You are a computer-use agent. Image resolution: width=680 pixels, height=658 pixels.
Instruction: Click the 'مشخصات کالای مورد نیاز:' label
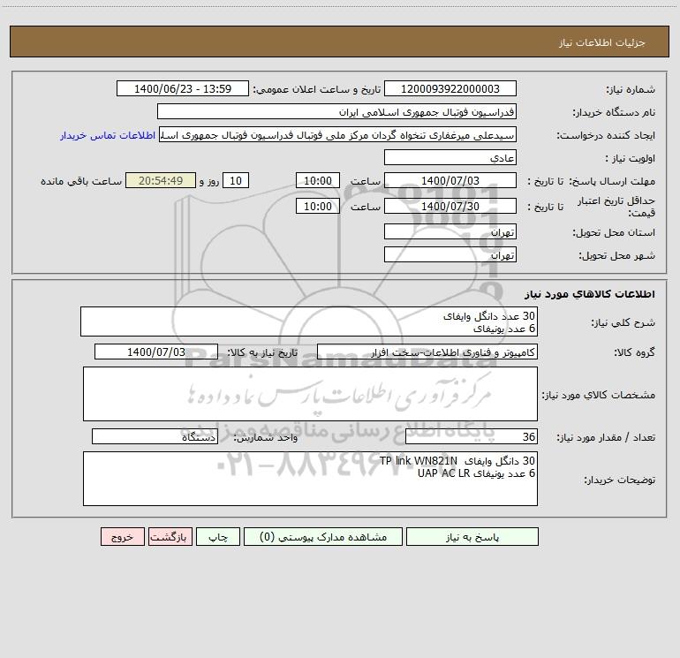599,395
